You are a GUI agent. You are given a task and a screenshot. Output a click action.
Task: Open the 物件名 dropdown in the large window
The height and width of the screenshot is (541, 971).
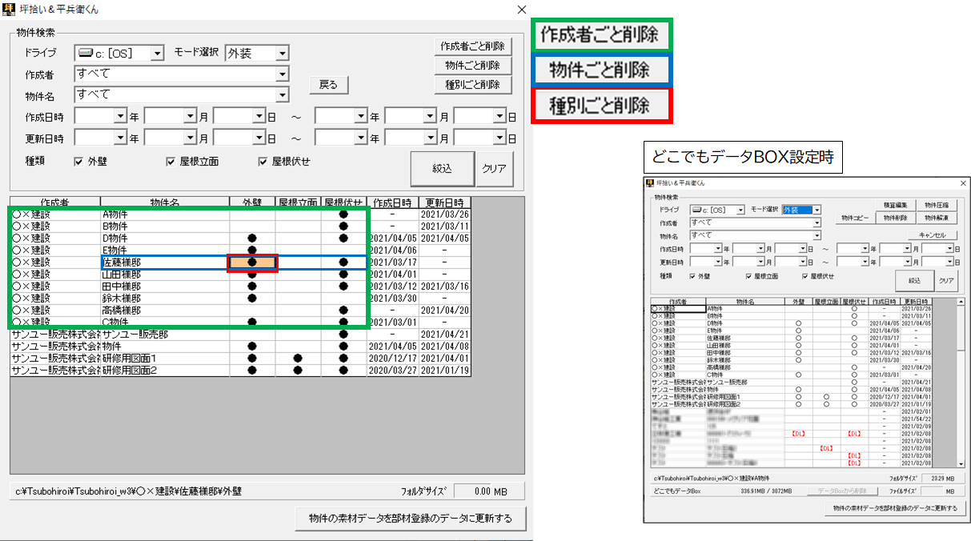(282, 95)
